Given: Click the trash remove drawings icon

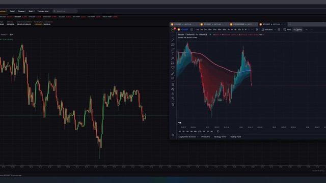Looking at the screenshot, I should click(x=173, y=104).
